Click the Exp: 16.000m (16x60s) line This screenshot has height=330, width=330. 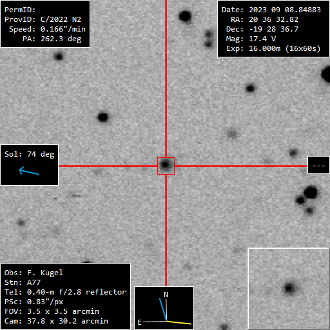(273, 48)
